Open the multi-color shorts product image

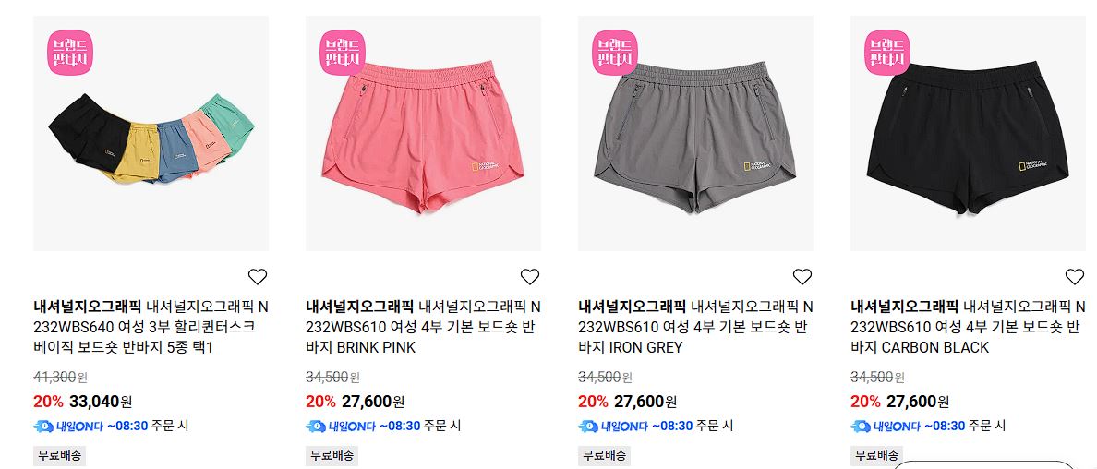[151, 133]
